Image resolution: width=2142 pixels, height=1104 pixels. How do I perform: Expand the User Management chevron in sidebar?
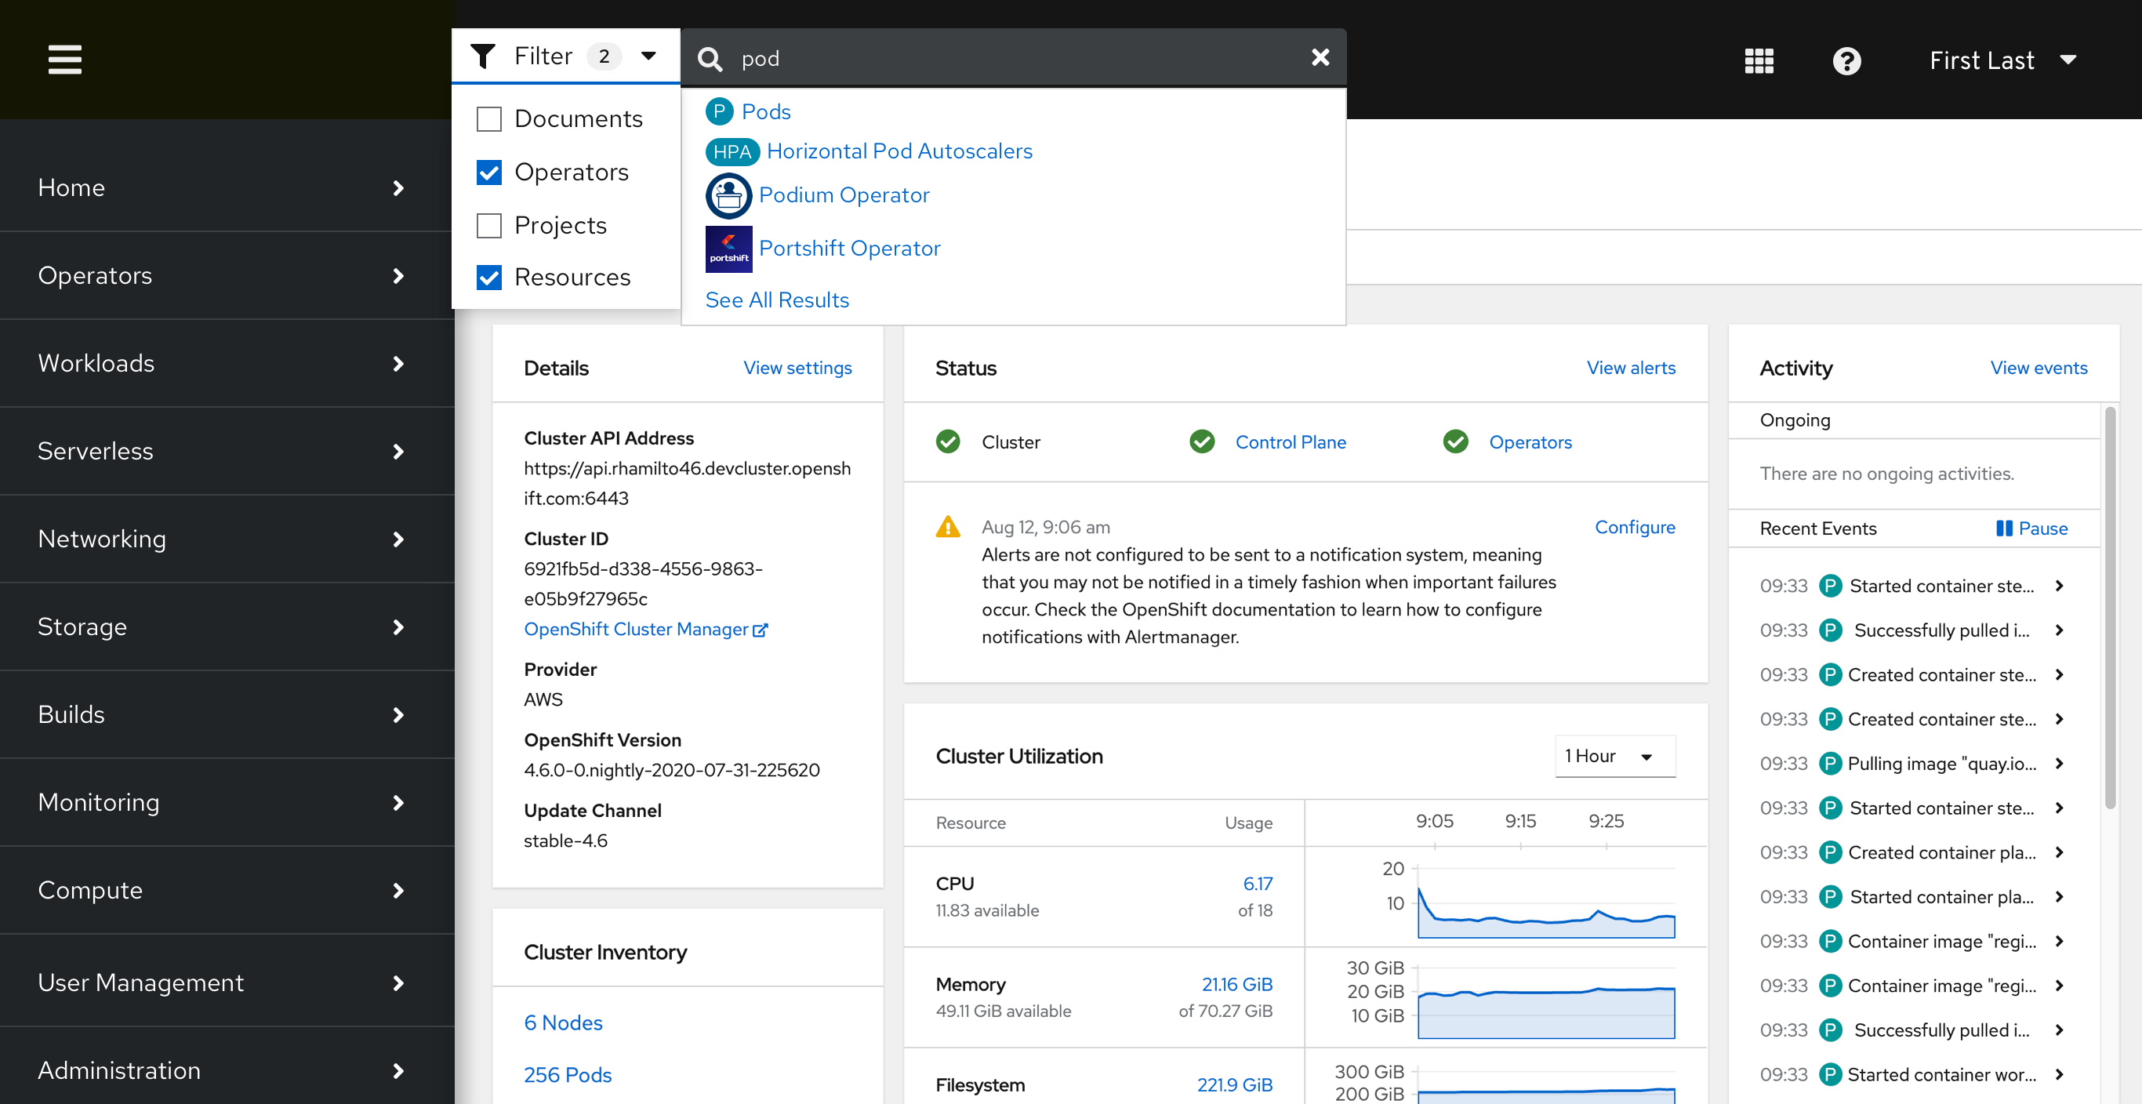(398, 983)
